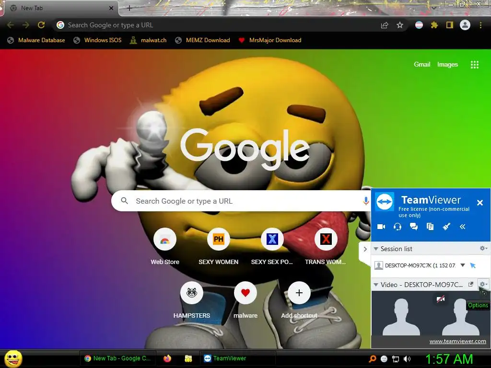Viewport: 491px width, 368px height.
Task: Open Google Images link
Action: (447, 64)
